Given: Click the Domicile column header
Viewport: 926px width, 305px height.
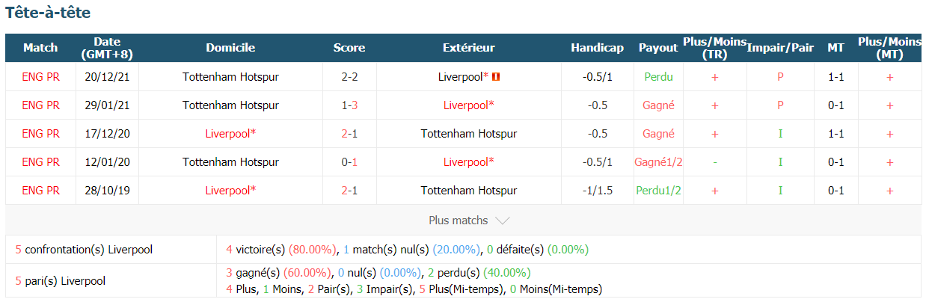Looking at the screenshot, I should pyautogui.click(x=230, y=48).
